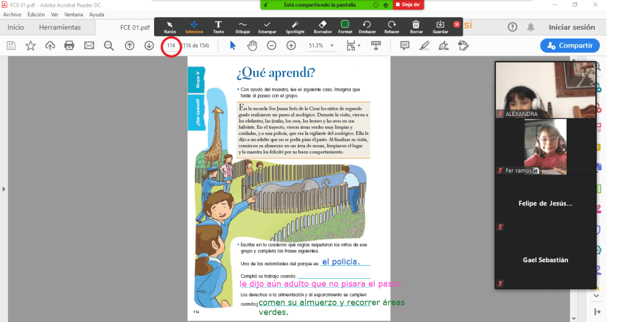This screenshot has height=322, width=626.
Task: Enable the hand pan tool
Action: [x=252, y=46]
